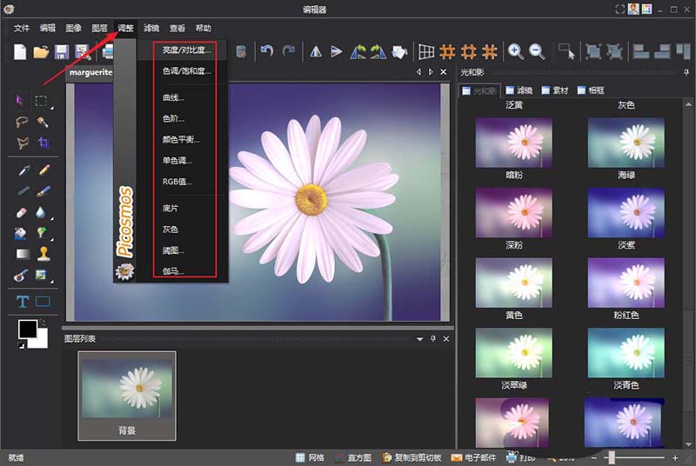This screenshot has height=466, width=696.
Task: Open the 帮助 menu
Action: 204,28
